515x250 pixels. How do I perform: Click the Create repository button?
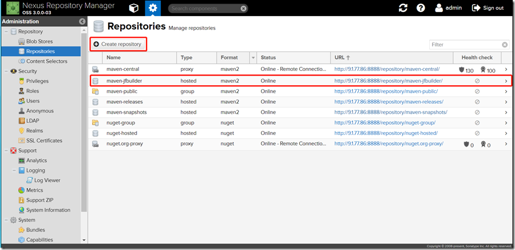pos(118,44)
